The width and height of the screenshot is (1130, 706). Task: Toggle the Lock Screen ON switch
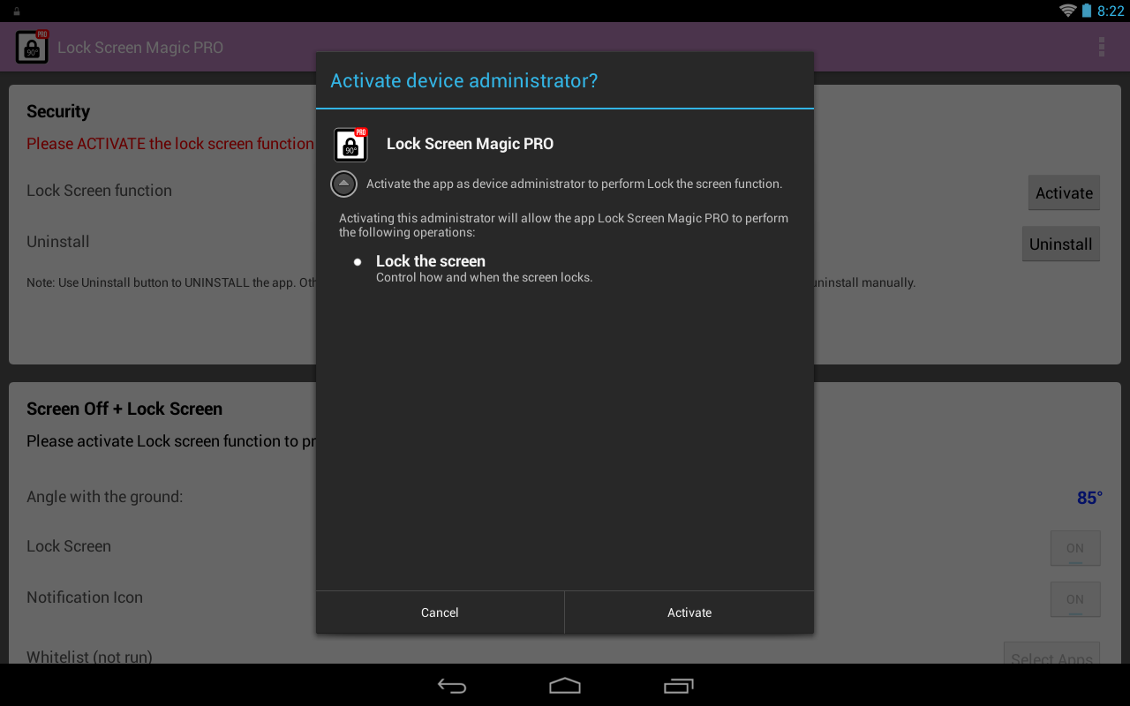pos(1074,548)
